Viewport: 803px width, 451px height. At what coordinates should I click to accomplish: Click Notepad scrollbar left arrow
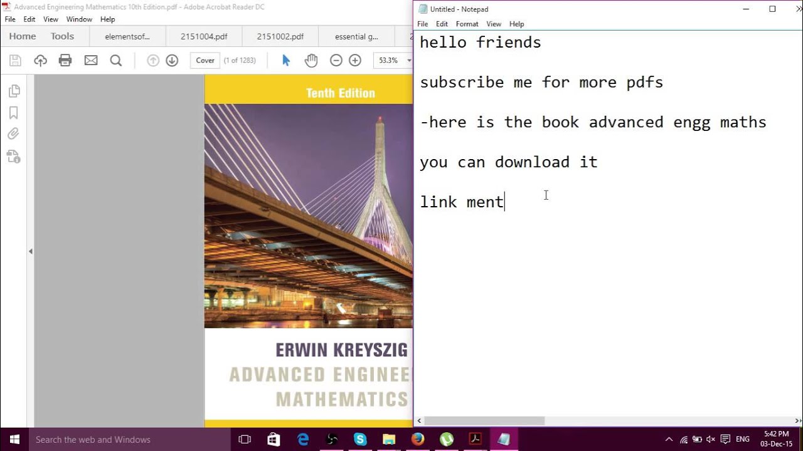pyautogui.click(x=420, y=421)
